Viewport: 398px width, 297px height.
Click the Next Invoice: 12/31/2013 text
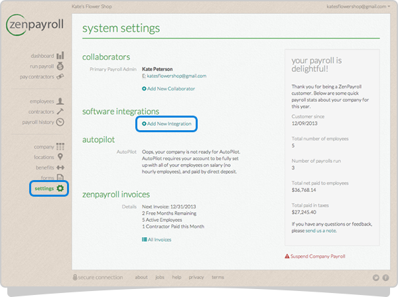(x=168, y=207)
